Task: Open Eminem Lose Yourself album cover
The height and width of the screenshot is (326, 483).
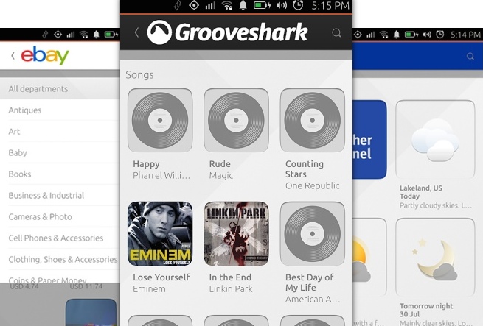Action: [x=160, y=234]
